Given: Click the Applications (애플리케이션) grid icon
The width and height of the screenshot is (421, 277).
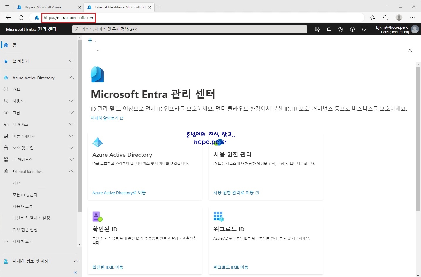Looking at the screenshot, I should 6,136.
